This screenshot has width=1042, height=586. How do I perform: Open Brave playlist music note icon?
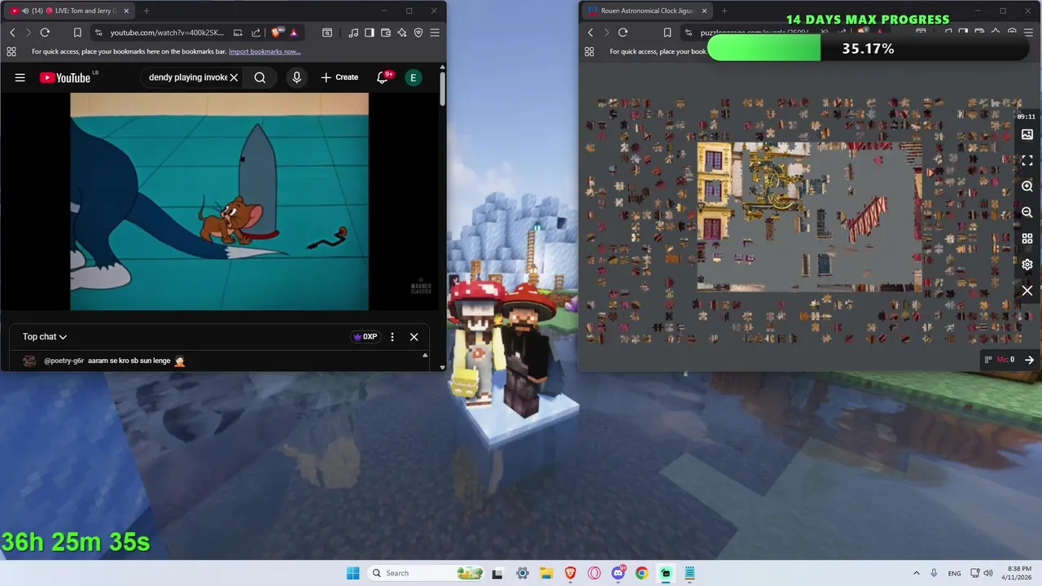(x=353, y=33)
